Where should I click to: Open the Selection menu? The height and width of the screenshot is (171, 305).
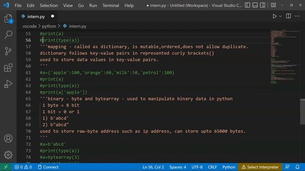pyautogui.click(x=49, y=5)
